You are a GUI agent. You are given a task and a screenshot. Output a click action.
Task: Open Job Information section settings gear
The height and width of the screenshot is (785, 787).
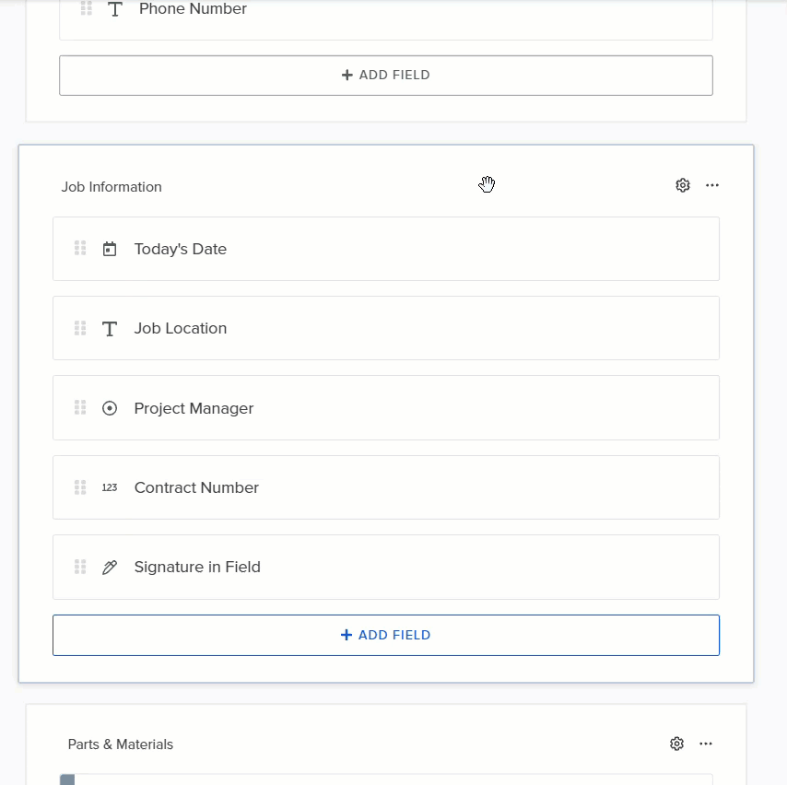click(683, 185)
